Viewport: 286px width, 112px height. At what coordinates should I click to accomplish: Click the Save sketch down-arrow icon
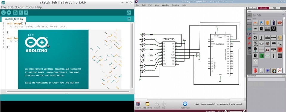tap(26, 12)
